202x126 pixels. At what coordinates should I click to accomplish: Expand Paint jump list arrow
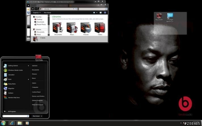28,79
